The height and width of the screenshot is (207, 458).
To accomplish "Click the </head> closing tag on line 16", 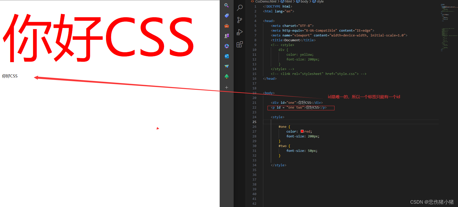I will [270, 79].
